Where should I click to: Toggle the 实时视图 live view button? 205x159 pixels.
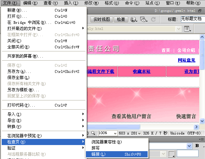101,19
